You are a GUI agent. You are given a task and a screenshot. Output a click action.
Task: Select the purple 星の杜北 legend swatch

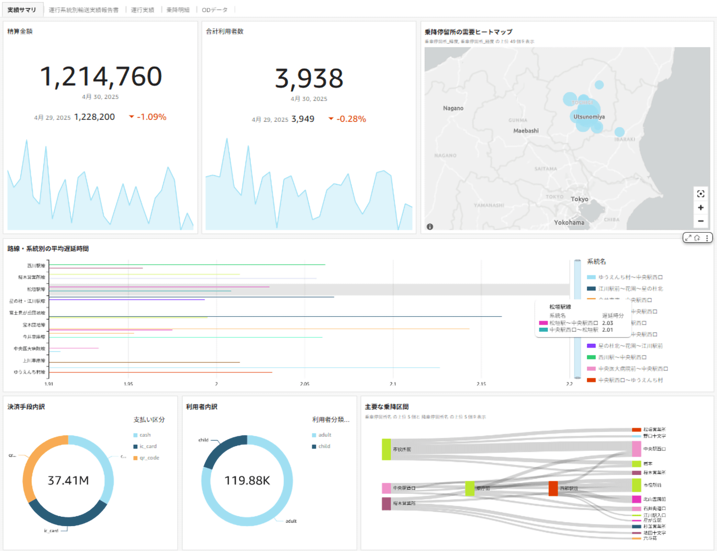591,346
